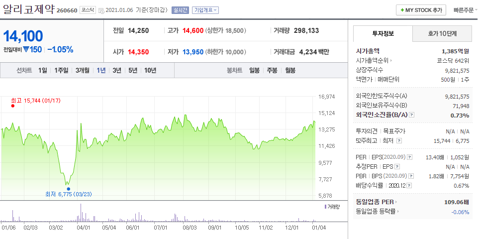
Task: Click help icon beside 배당수익률 2020.12
Action: (x=409, y=186)
